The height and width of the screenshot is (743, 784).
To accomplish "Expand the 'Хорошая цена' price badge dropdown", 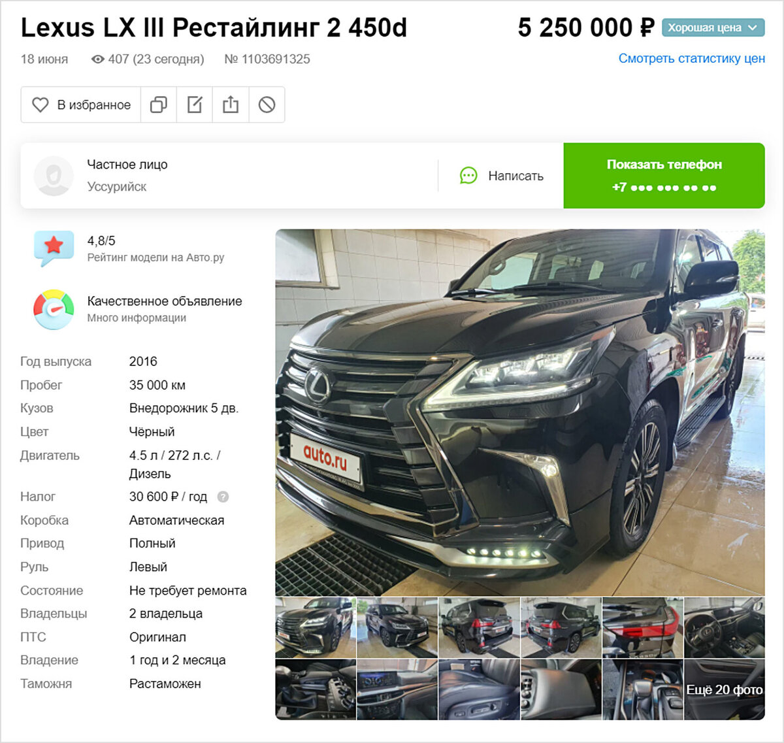I will tap(713, 27).
